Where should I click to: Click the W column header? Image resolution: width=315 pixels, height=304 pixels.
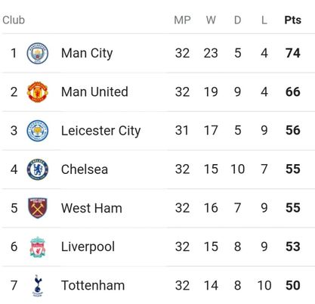pos(211,20)
